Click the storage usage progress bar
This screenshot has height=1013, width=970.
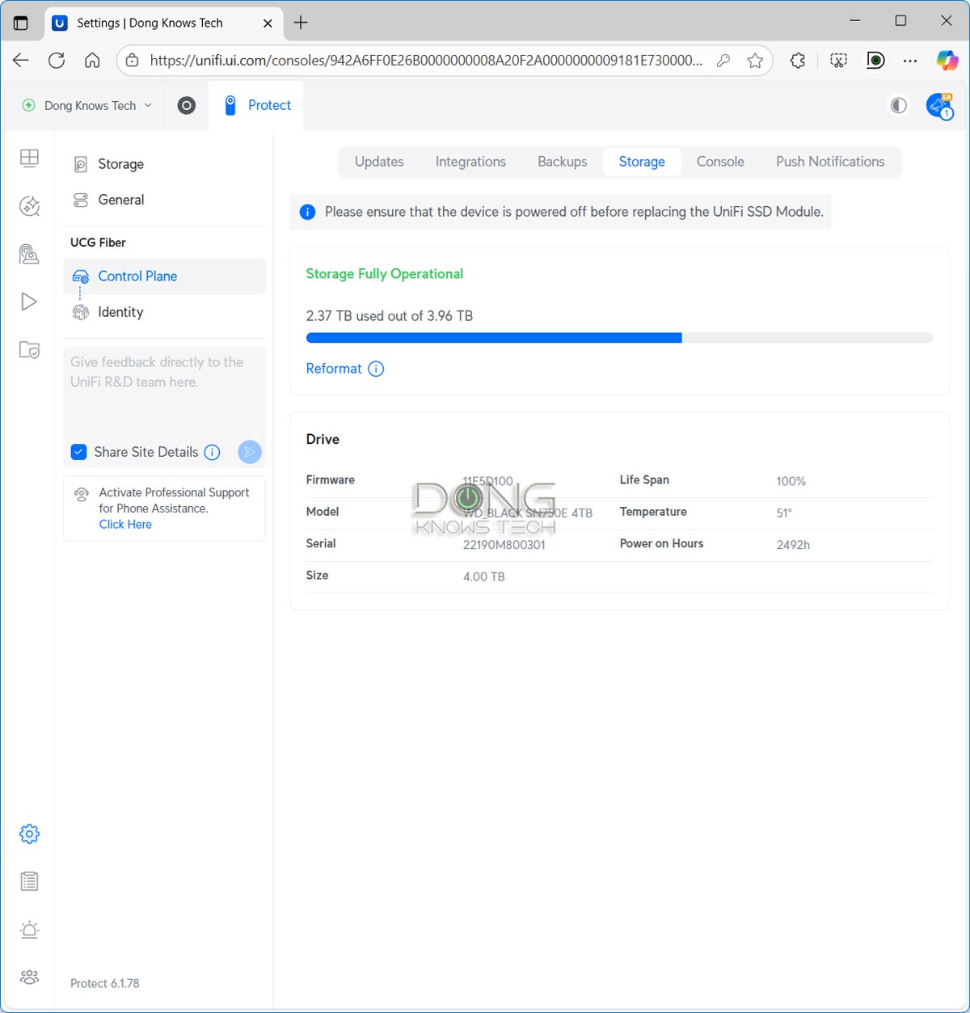619,338
